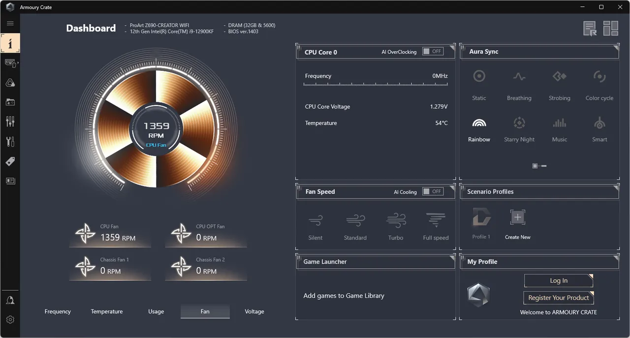Open Scenario Profiles sliders icon in sidebar

pos(10,122)
